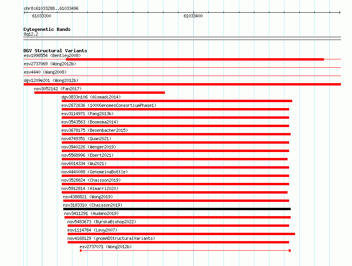Open esv3678175 (Besenbacher2015) variant label
The height and width of the screenshot is (266, 352).
coord(95,130)
